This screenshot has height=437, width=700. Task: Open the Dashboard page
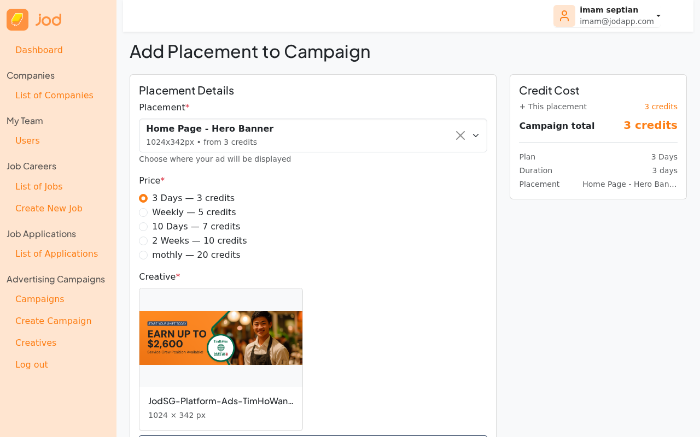pyautogui.click(x=39, y=49)
